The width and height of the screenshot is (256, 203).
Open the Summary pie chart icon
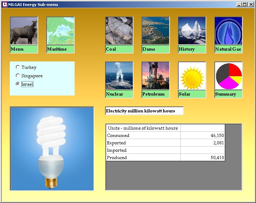[228, 76]
